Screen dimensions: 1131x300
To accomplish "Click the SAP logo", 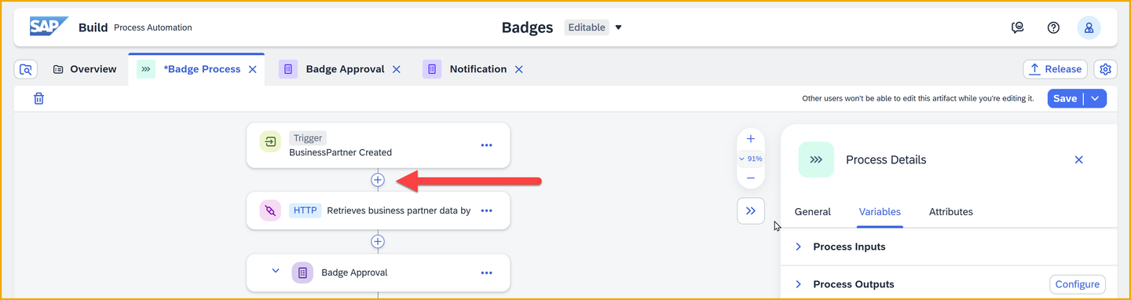I will [49, 27].
